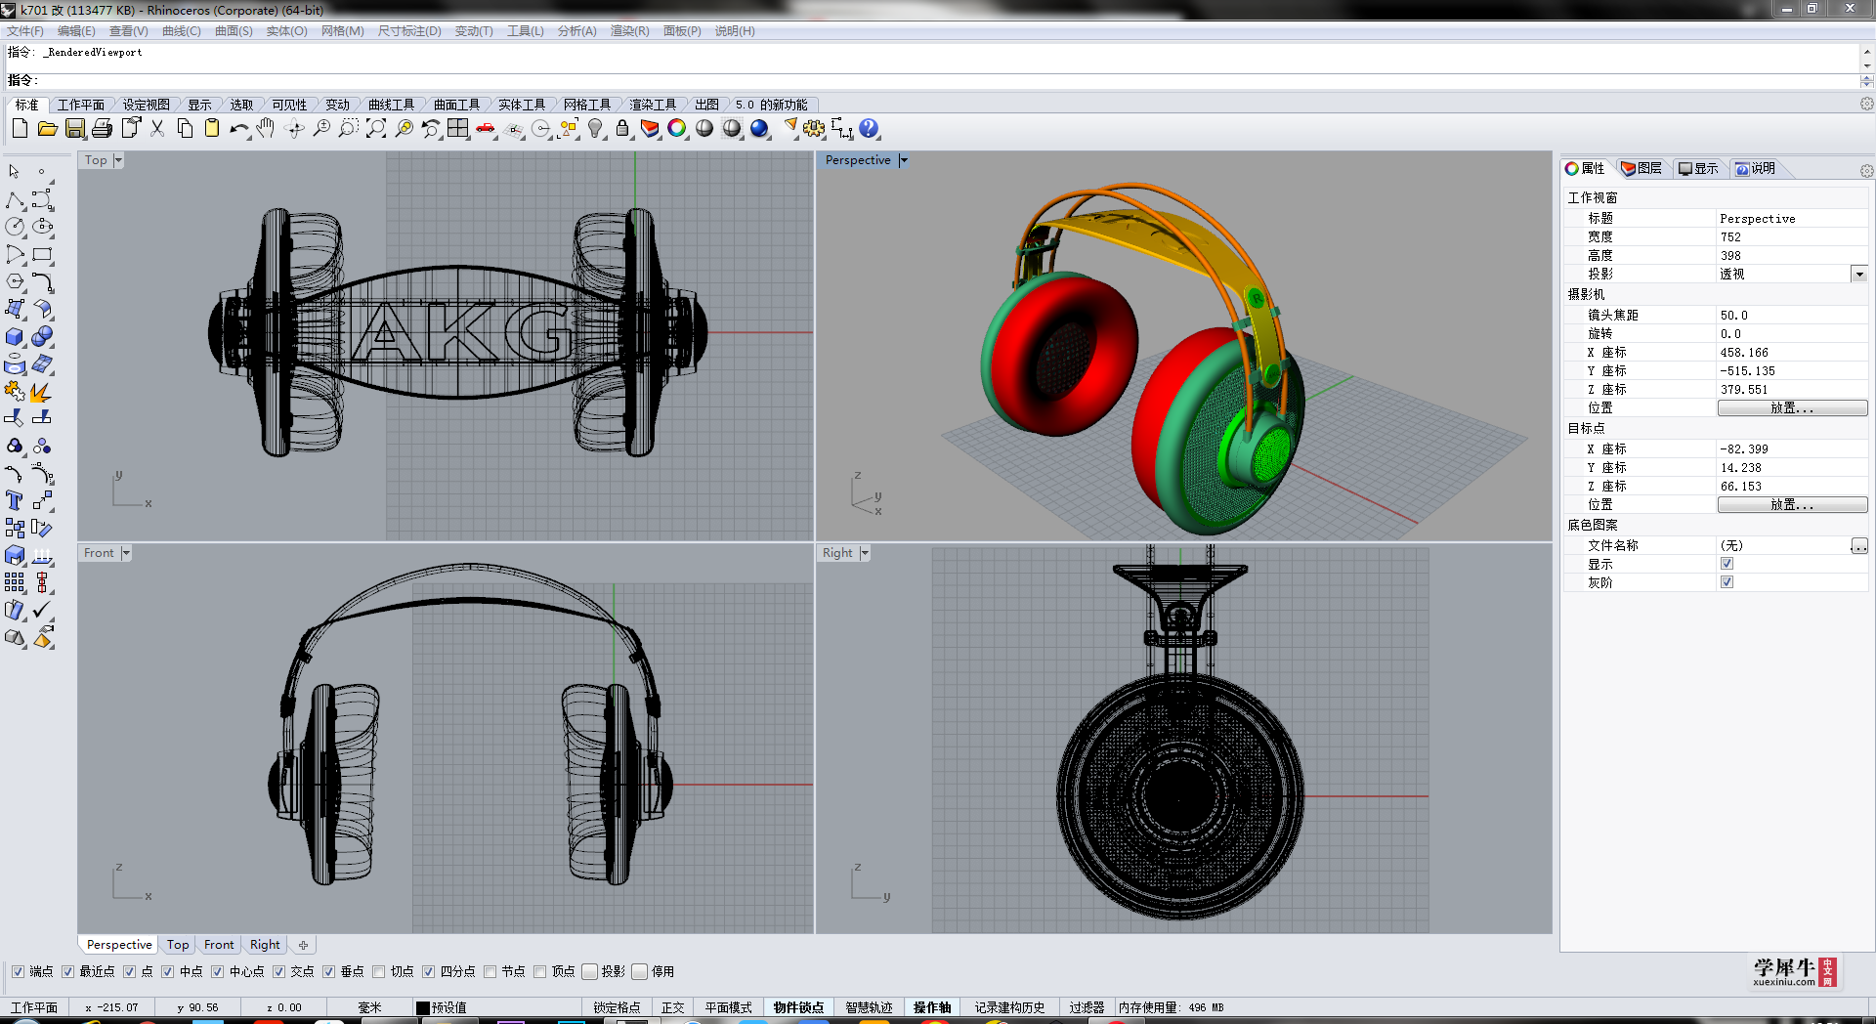
Task: Cut selection with the scissors icon
Action: coord(157,128)
